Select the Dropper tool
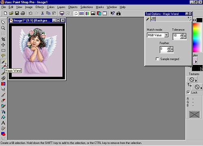Image resolution: width=203 pixels, height=146 pixels. click(3, 67)
